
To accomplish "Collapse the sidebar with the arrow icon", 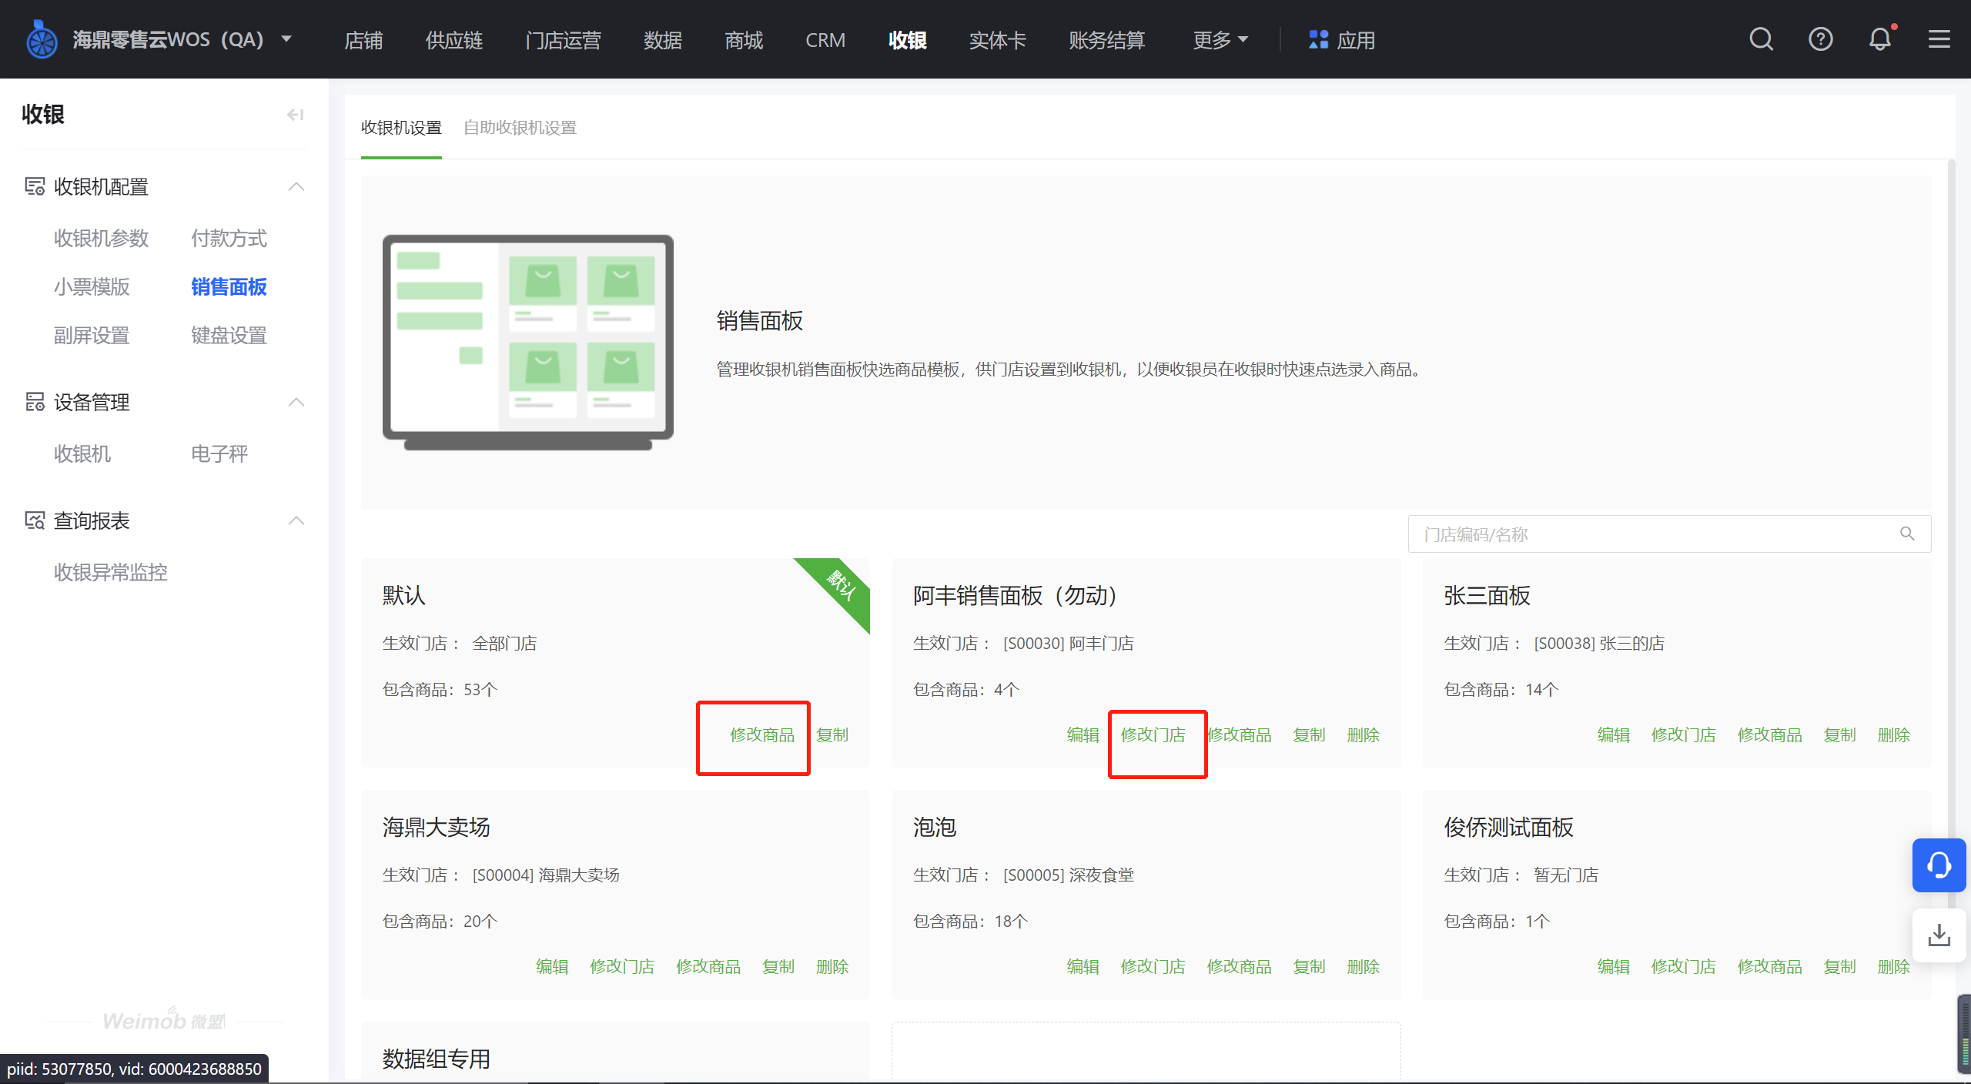I will (x=295, y=115).
